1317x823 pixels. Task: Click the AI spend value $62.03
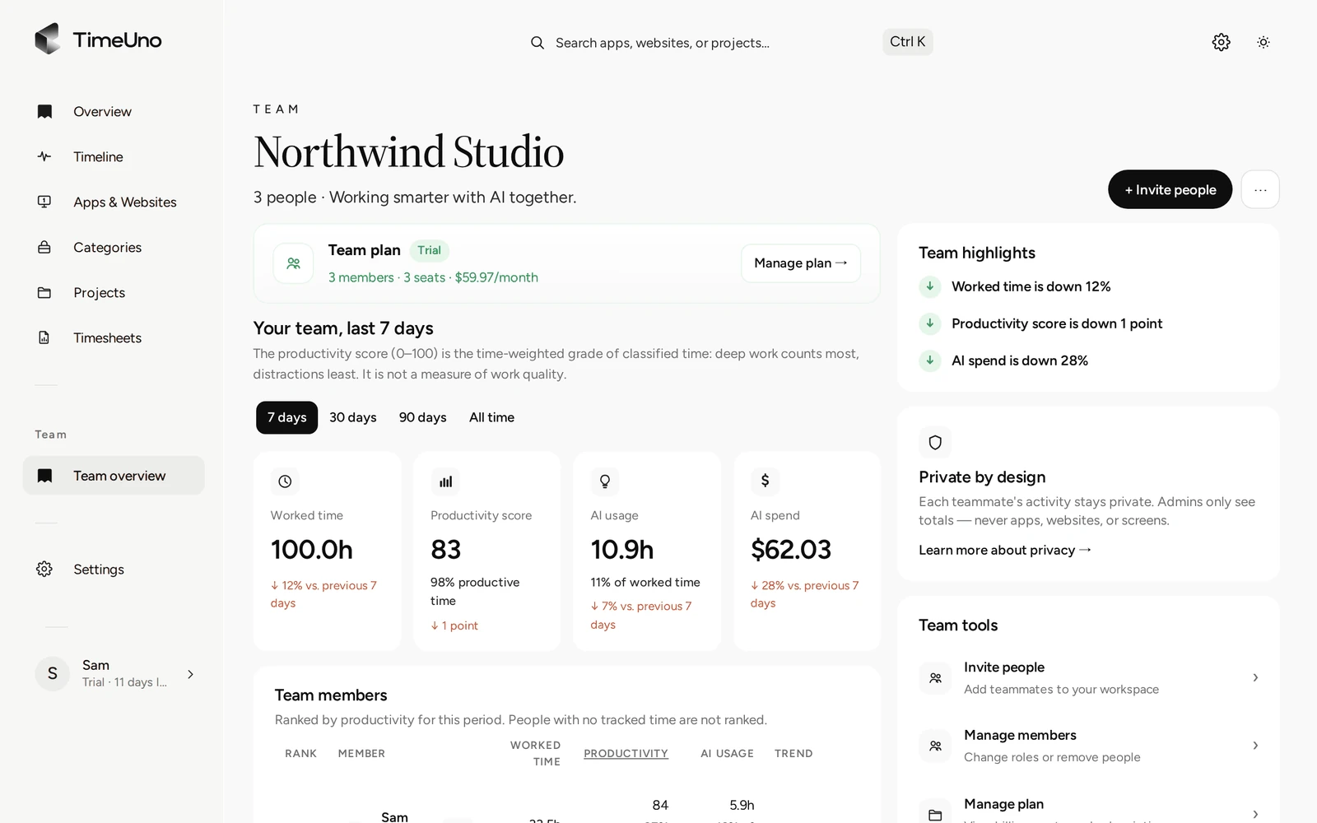point(791,549)
